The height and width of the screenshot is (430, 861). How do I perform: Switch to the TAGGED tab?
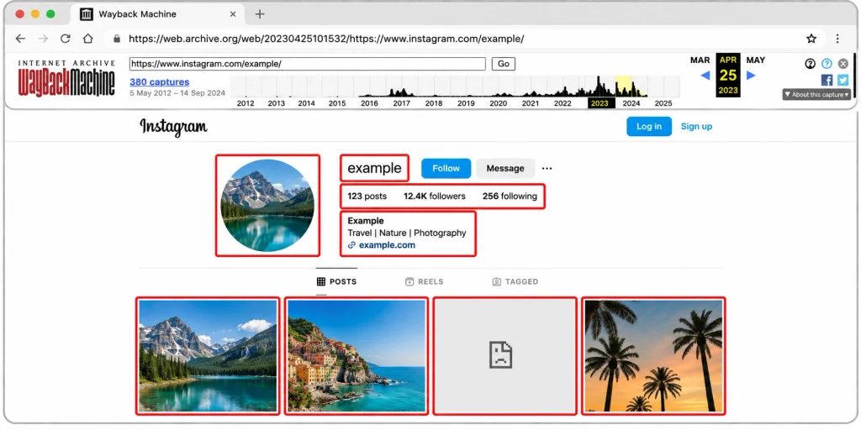[515, 281]
